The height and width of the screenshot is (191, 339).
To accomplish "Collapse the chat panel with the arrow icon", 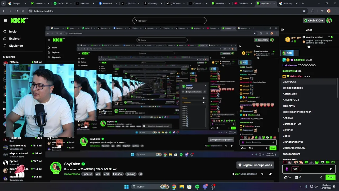I will (282, 30).
